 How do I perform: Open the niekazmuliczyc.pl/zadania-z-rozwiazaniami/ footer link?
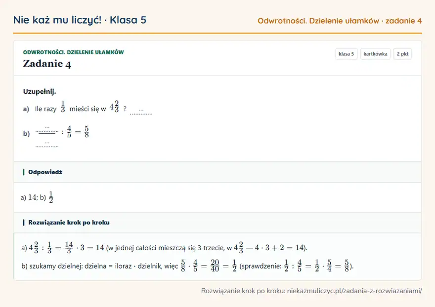click(354, 291)
